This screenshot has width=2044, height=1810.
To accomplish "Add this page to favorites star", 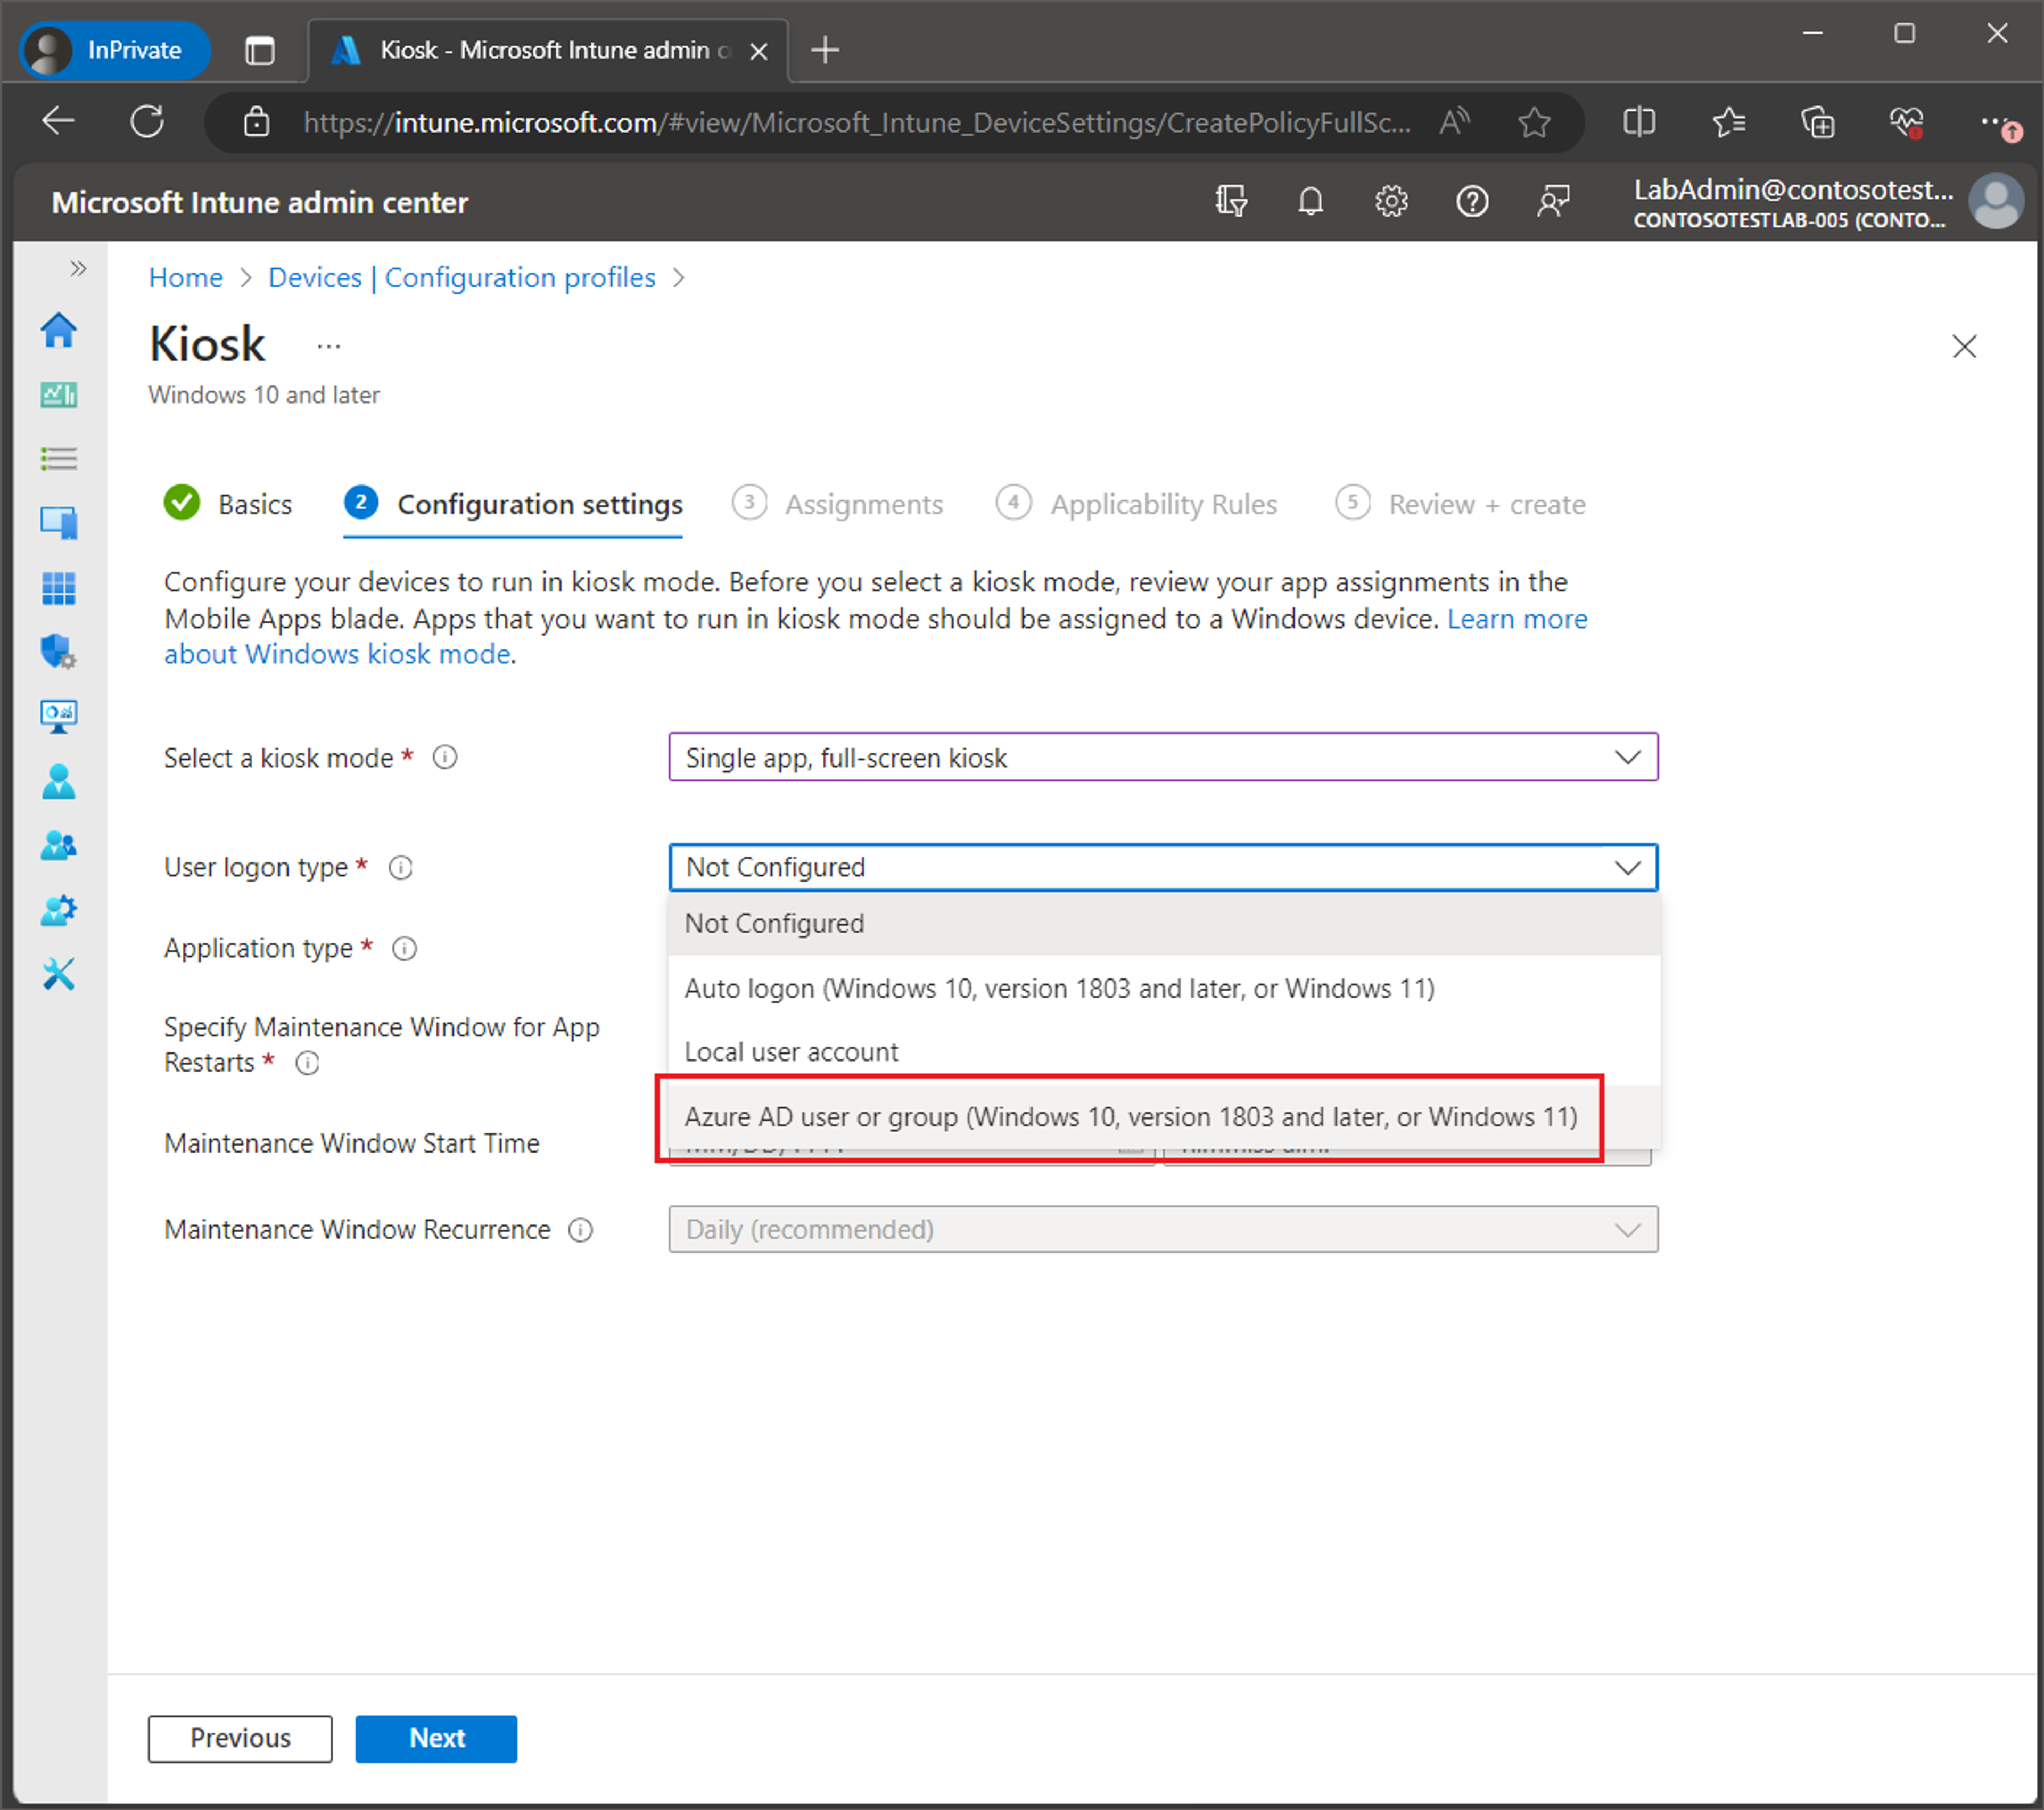I will pos(1533,122).
